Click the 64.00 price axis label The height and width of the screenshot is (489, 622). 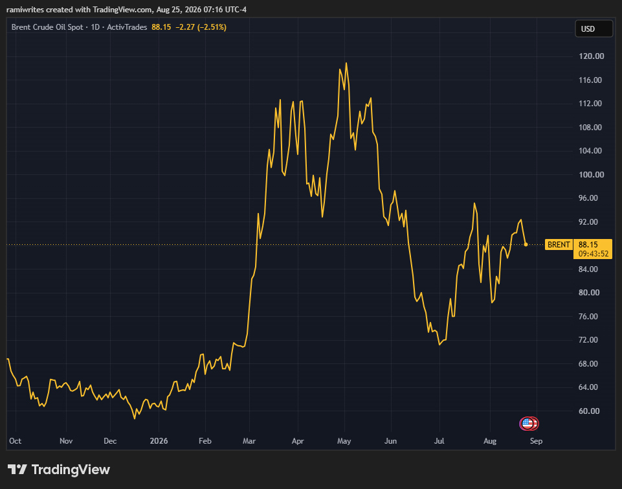588,387
